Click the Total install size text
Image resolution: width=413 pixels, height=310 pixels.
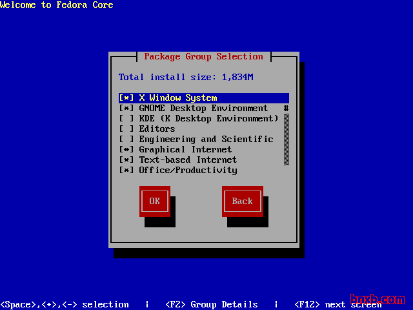point(186,77)
